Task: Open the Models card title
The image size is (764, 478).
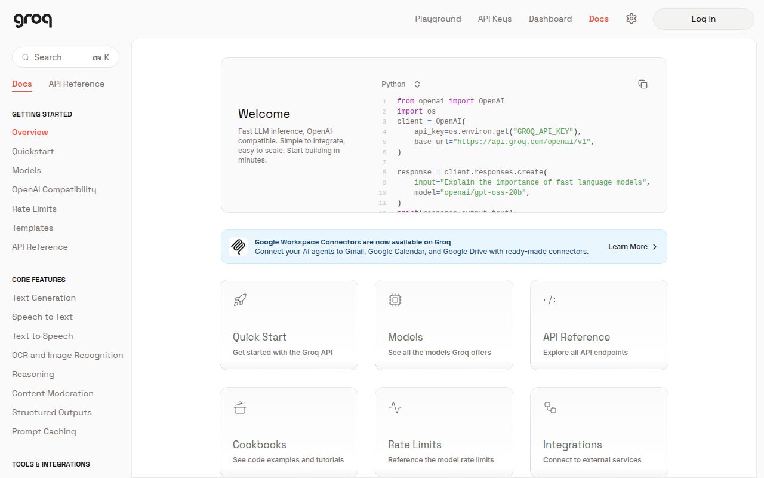Action: point(405,337)
